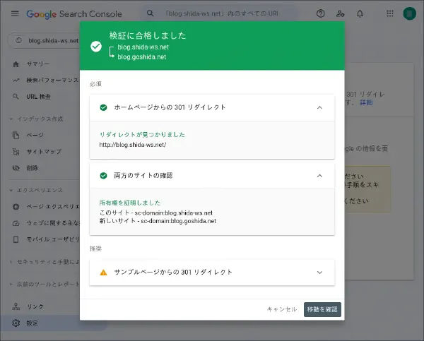Click the green check beside ホームページからの 301 リダイレクト
The width and height of the screenshot is (424, 341).
pos(103,107)
